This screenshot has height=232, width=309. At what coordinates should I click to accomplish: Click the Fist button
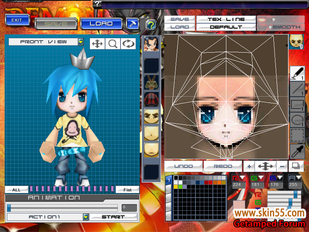pos(127,190)
